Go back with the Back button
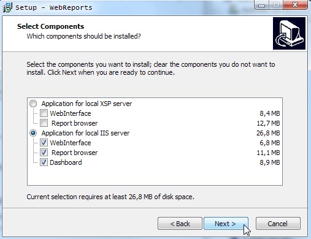 (180, 224)
